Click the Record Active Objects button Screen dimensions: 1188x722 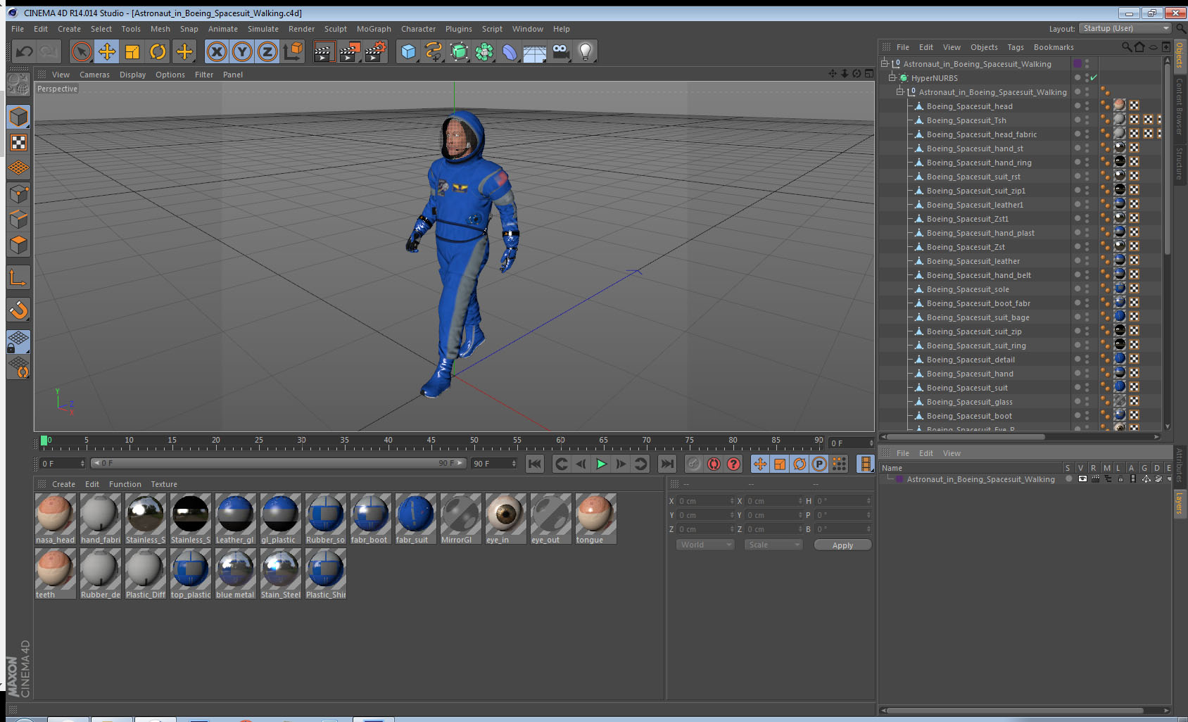(694, 464)
